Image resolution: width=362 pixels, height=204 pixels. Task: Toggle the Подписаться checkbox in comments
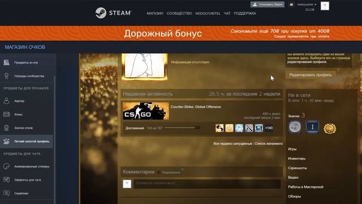pyautogui.click(x=159, y=172)
